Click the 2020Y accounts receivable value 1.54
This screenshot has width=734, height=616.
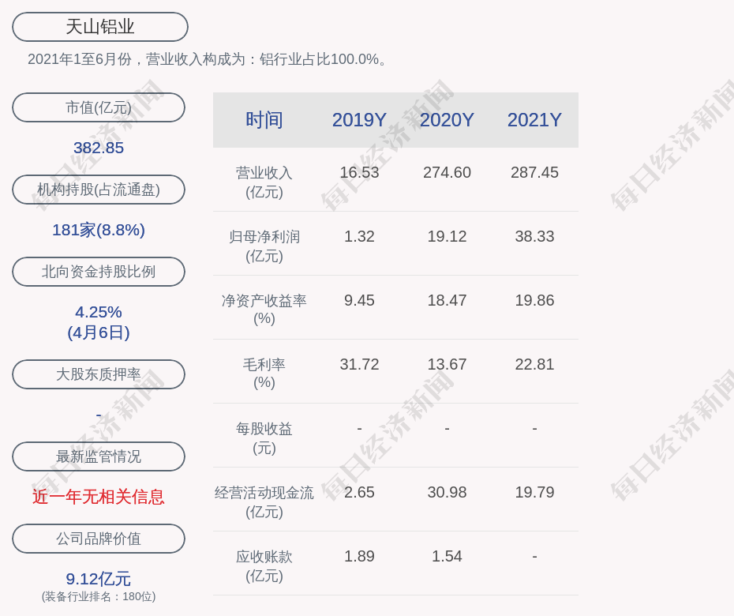[447, 556]
